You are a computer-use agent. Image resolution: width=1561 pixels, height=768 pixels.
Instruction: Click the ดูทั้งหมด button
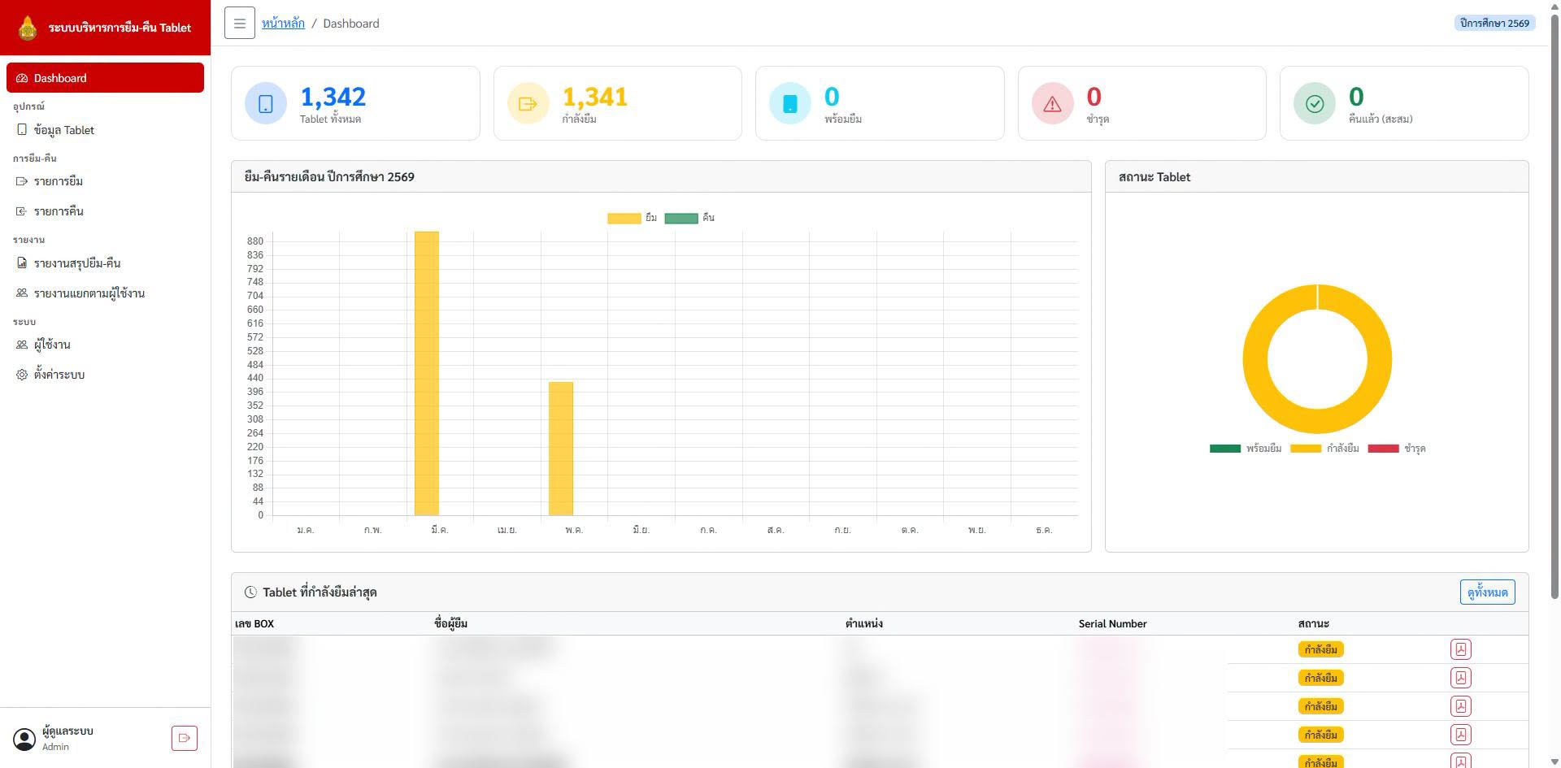click(x=1487, y=592)
